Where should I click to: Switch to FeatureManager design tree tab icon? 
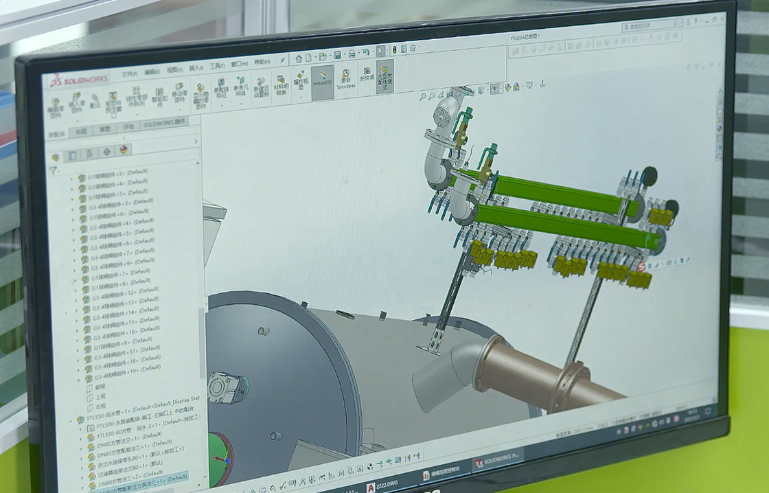pyautogui.click(x=56, y=157)
